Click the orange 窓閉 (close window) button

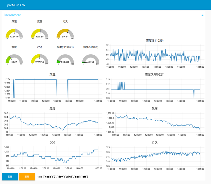pos(27,177)
